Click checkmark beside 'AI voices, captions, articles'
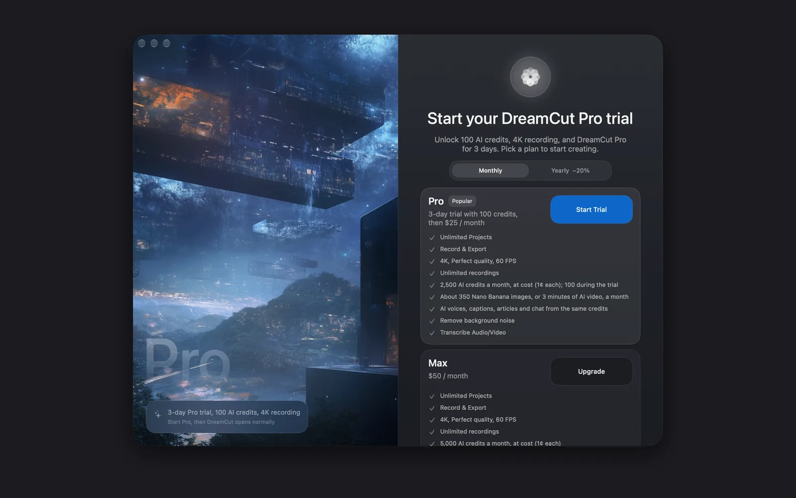The image size is (796, 498). point(432,309)
